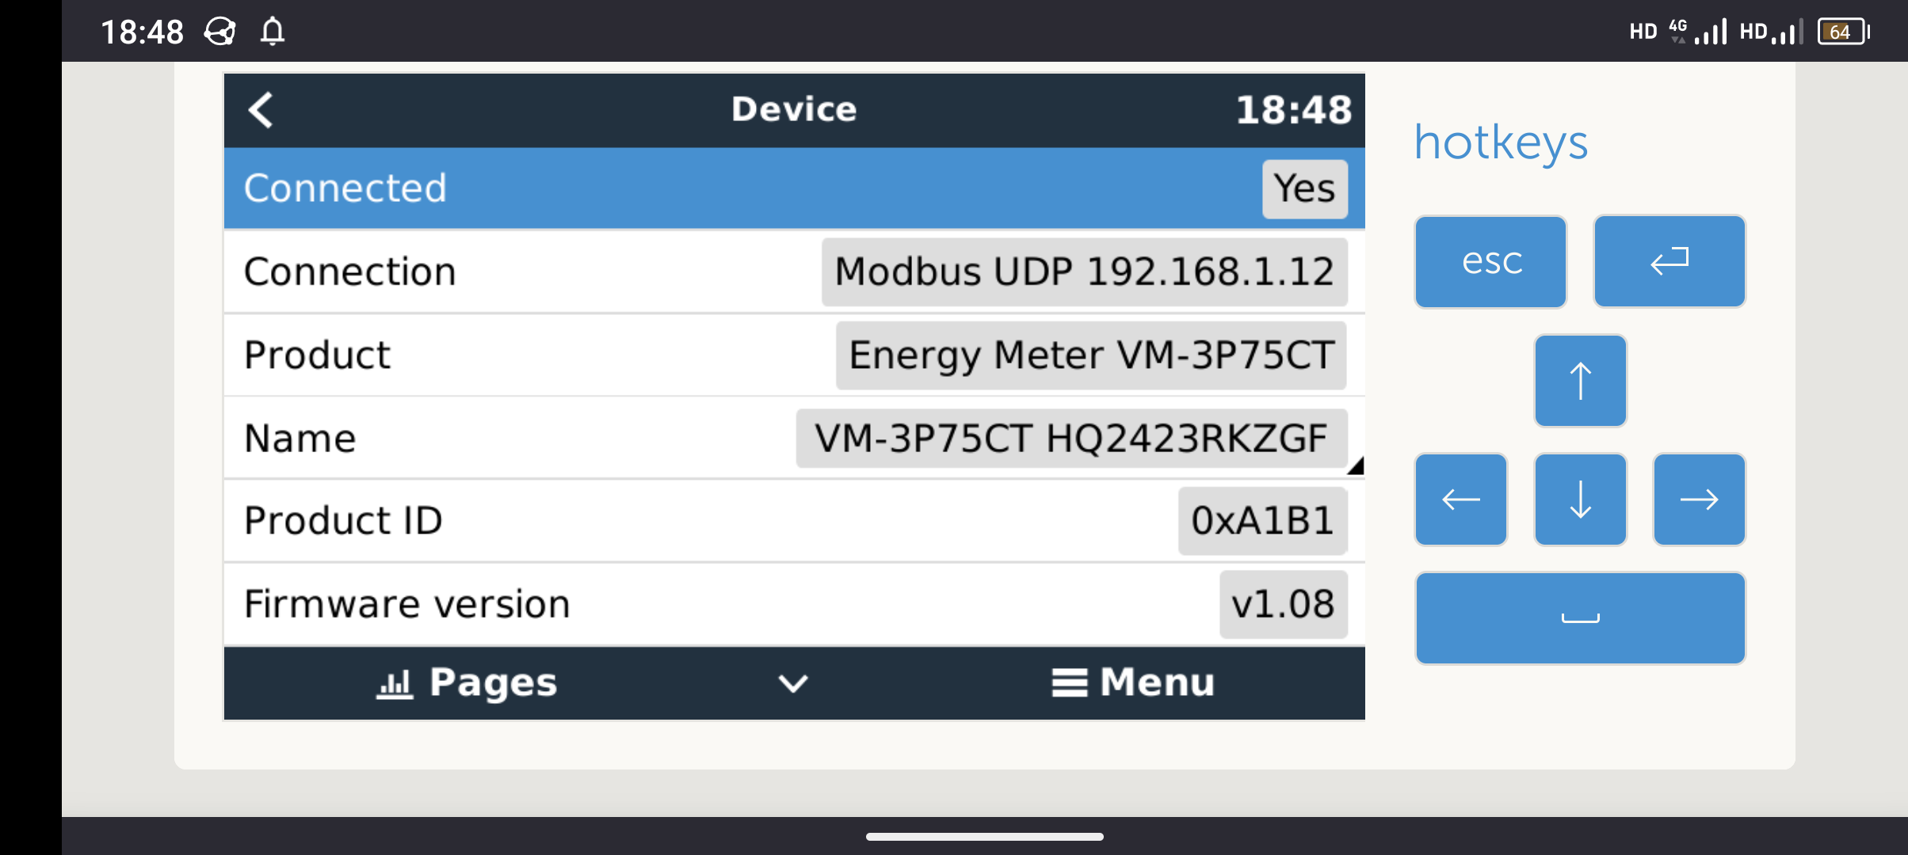Click the Firmware version v1.08 value

tap(1283, 604)
